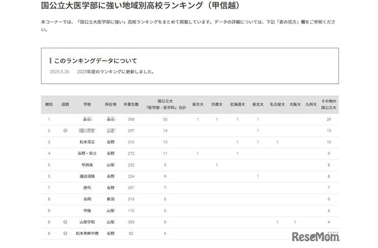
Task: Click the 東北大 column header
Action: (258, 104)
